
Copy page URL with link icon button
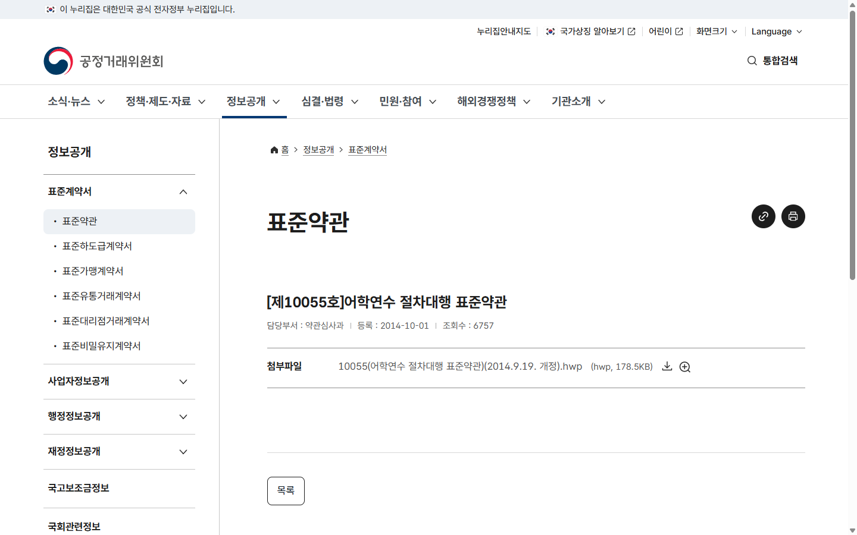(764, 216)
